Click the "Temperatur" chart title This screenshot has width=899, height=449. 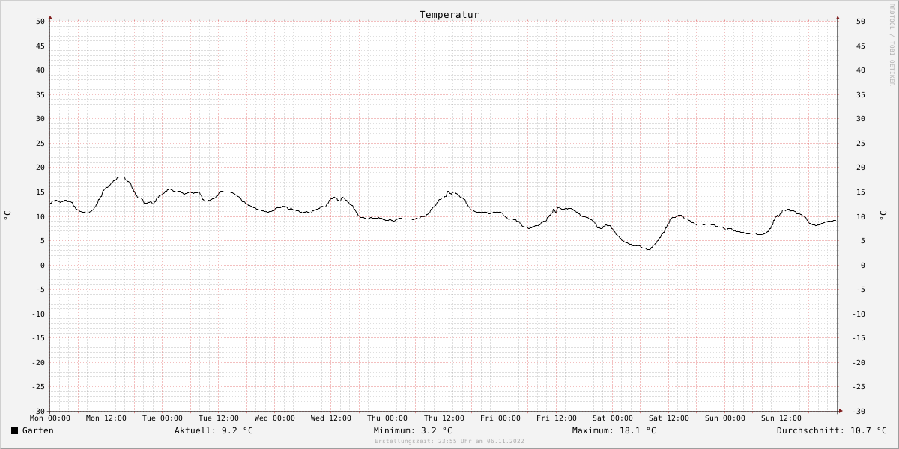point(449,15)
